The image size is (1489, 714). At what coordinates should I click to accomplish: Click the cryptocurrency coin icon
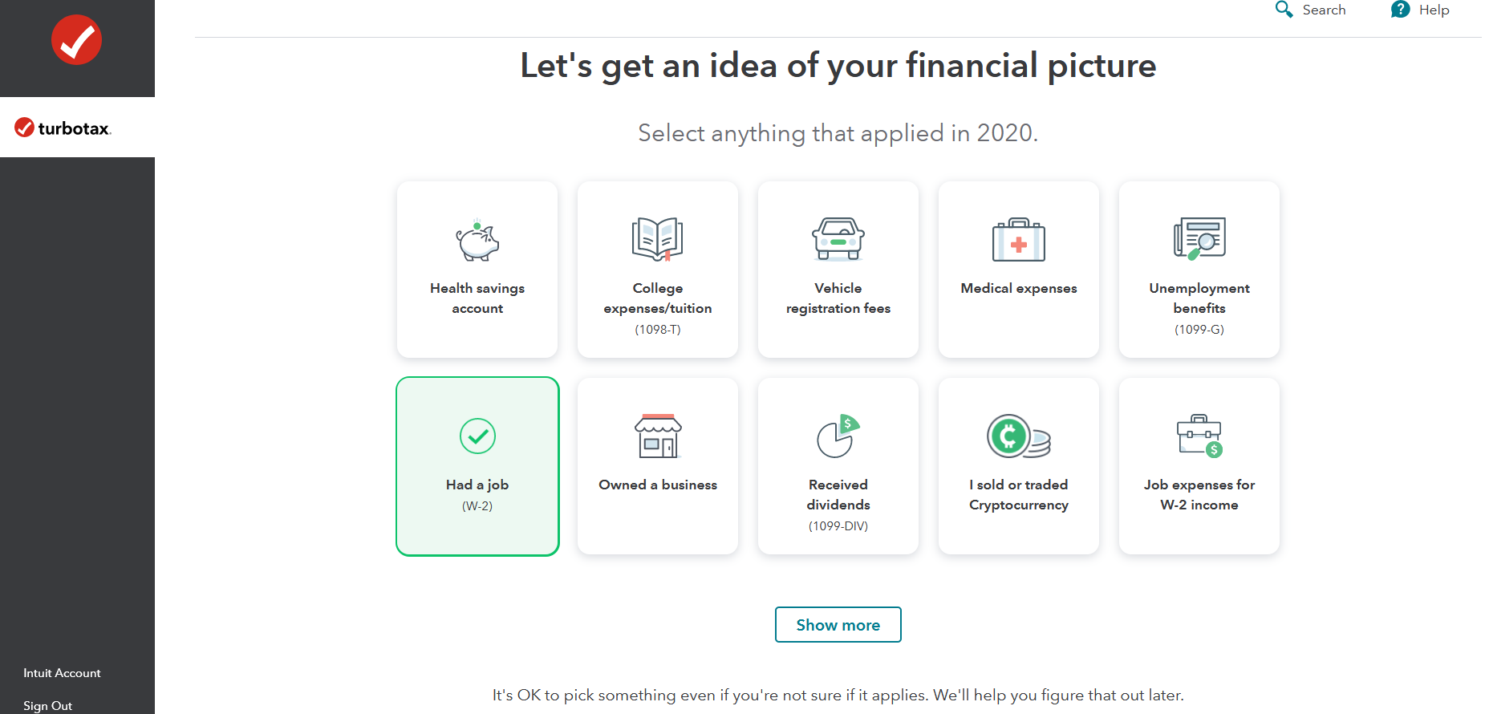tap(1018, 436)
